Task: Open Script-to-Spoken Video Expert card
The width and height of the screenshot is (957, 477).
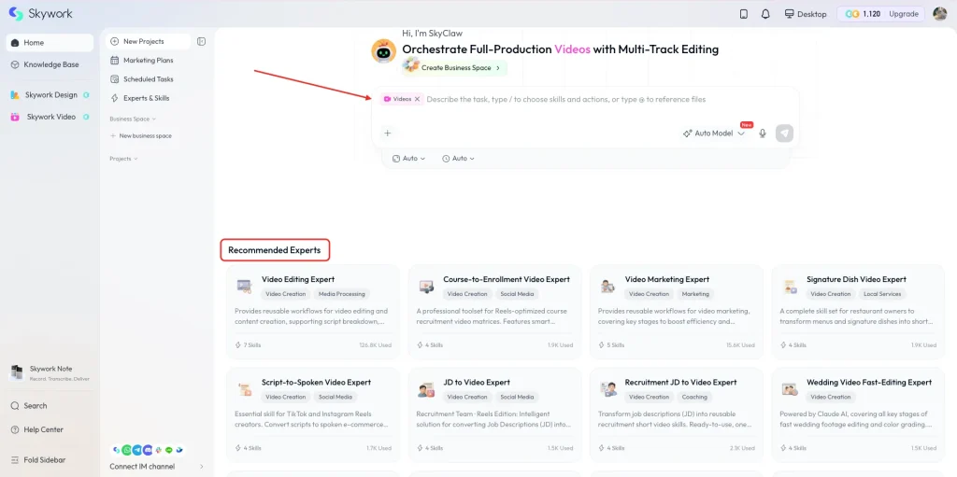Action: tap(313, 414)
